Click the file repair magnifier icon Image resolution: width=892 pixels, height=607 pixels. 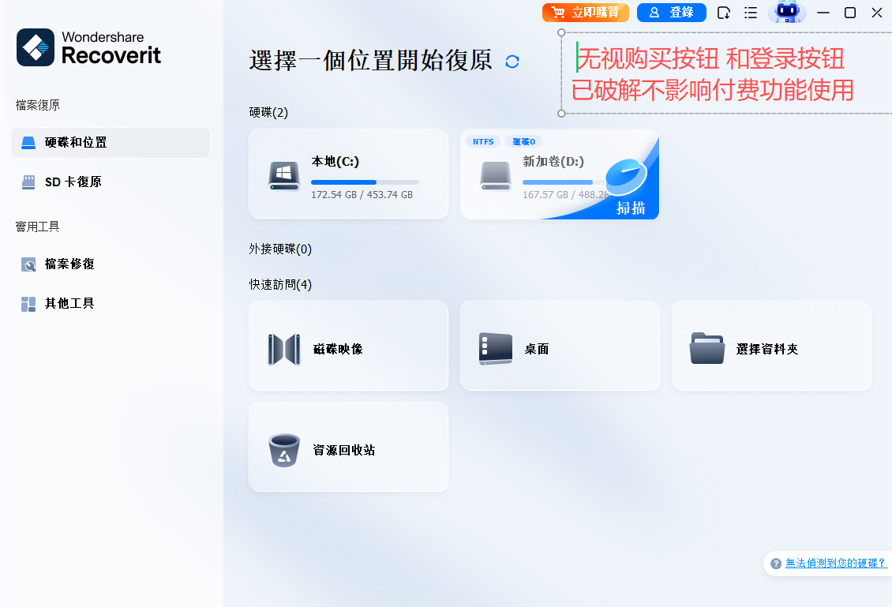coord(28,264)
